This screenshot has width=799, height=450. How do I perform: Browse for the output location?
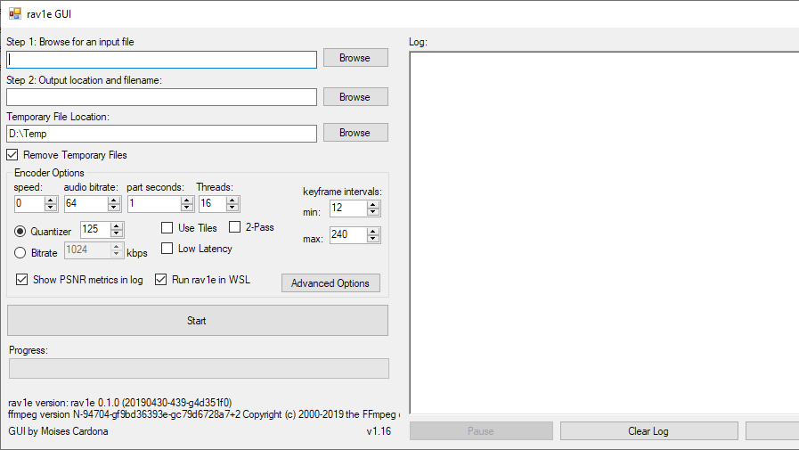355,97
